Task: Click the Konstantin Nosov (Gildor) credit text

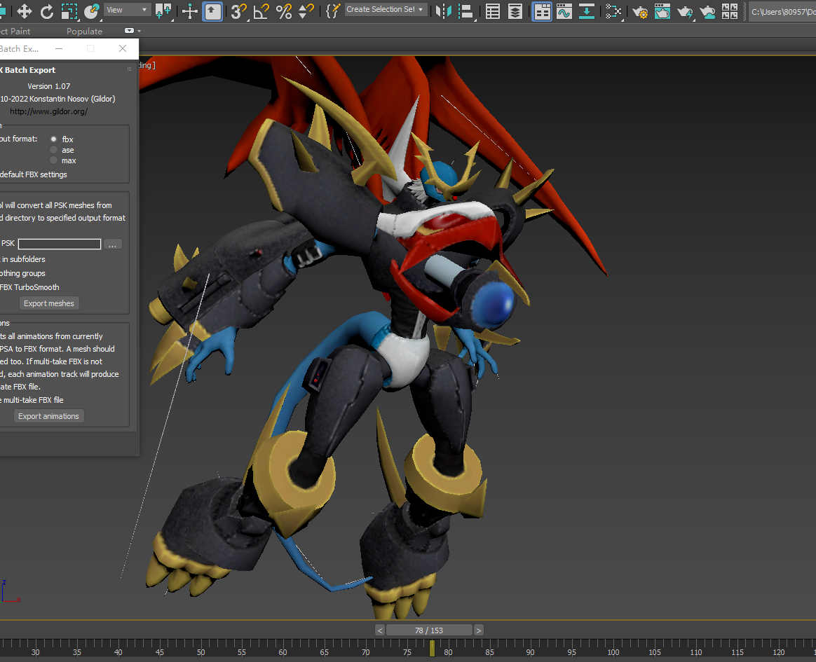Action: [x=72, y=99]
